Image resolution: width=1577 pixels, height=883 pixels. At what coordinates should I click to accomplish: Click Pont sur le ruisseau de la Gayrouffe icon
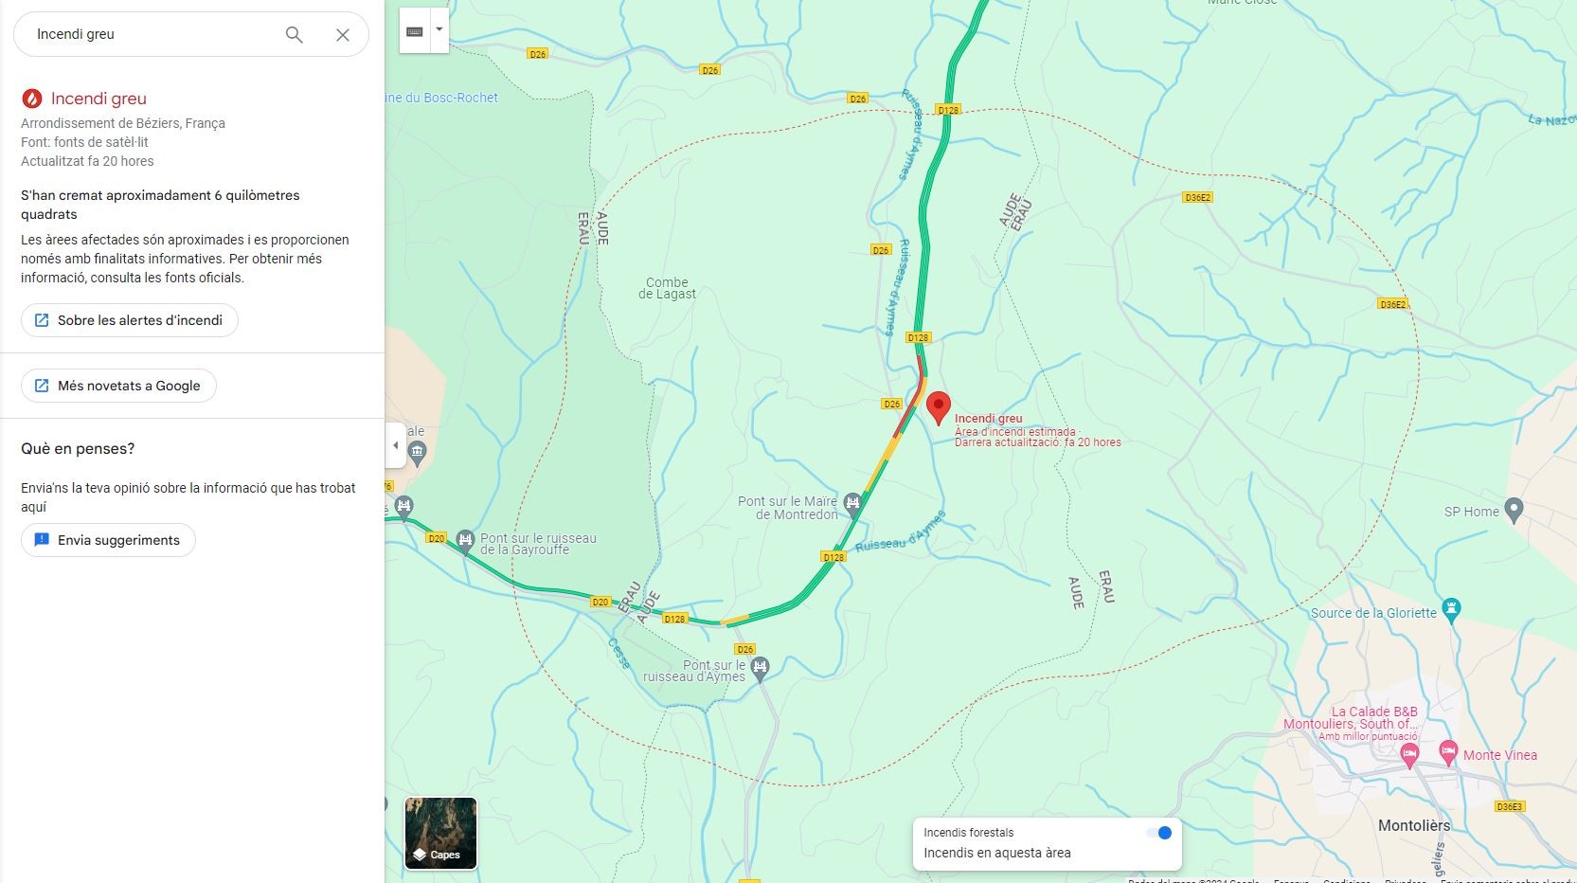coord(465,540)
